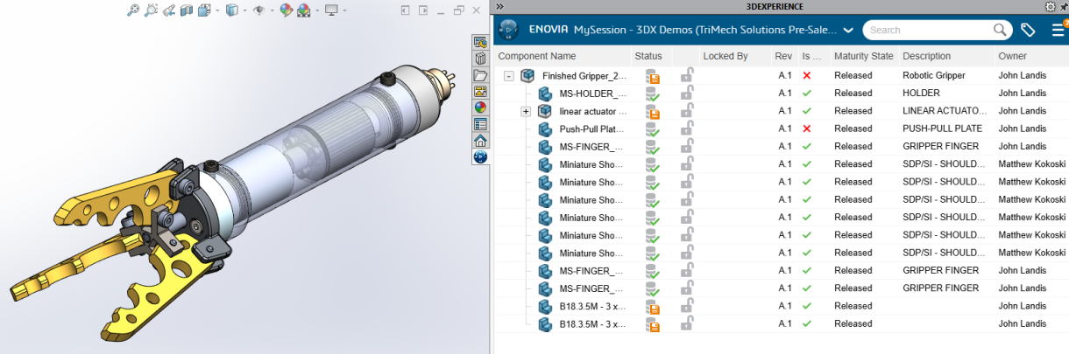Open the View Palette task pane tab
The image size is (1069, 354).
tap(480, 91)
